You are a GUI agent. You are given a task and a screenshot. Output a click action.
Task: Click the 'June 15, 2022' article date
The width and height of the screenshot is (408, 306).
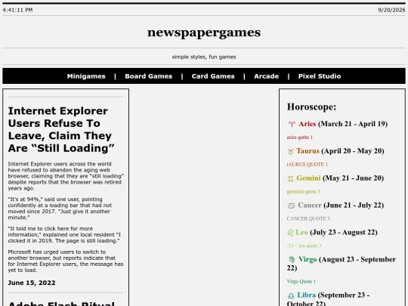[x=32, y=283]
